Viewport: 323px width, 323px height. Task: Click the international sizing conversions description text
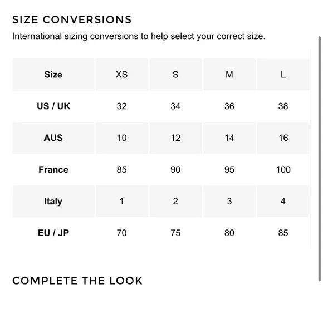coord(139,36)
